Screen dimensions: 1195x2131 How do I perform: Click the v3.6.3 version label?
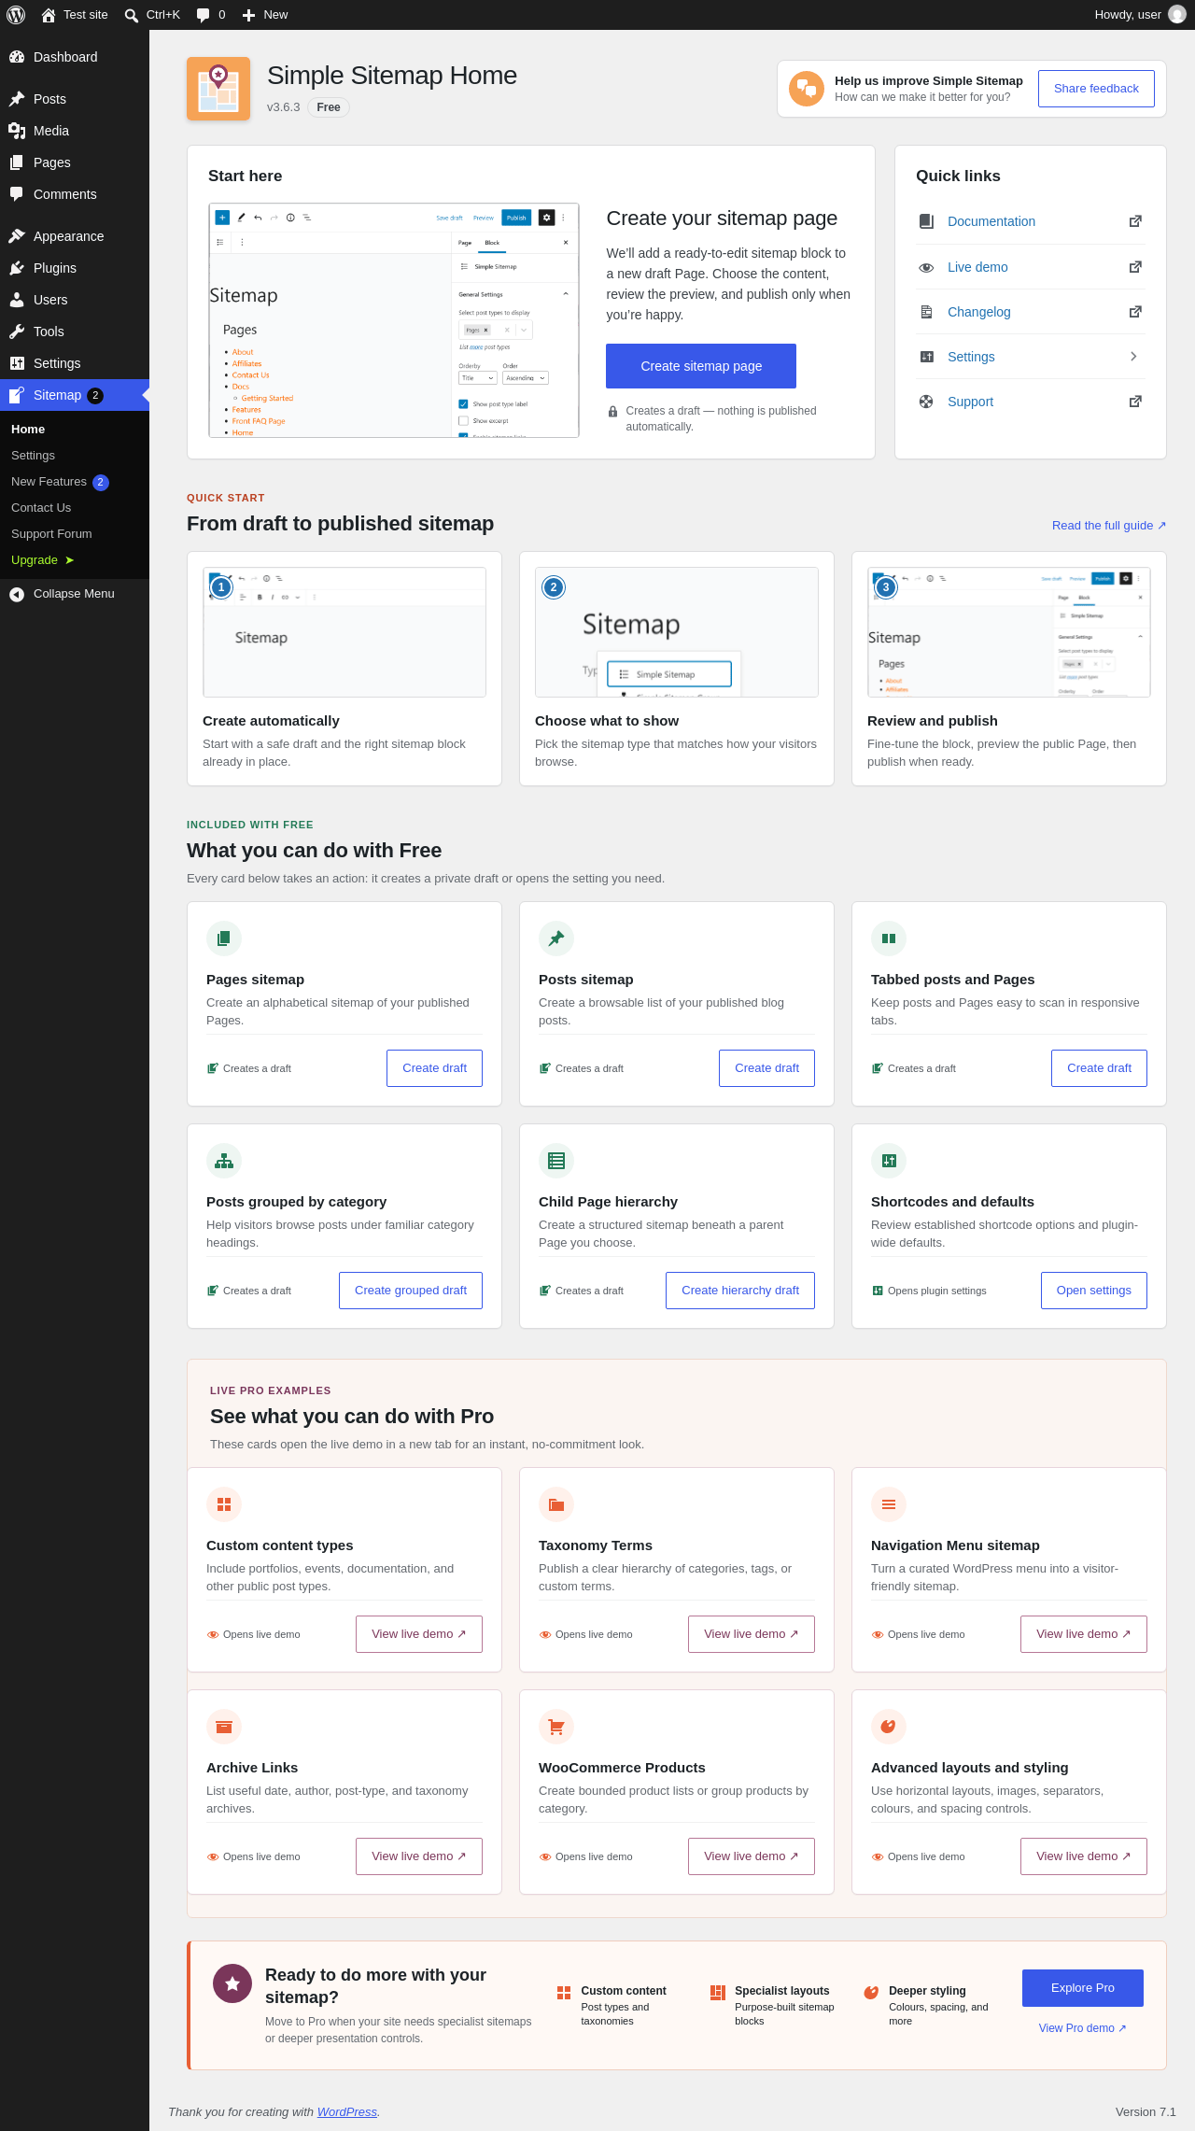click(x=284, y=107)
